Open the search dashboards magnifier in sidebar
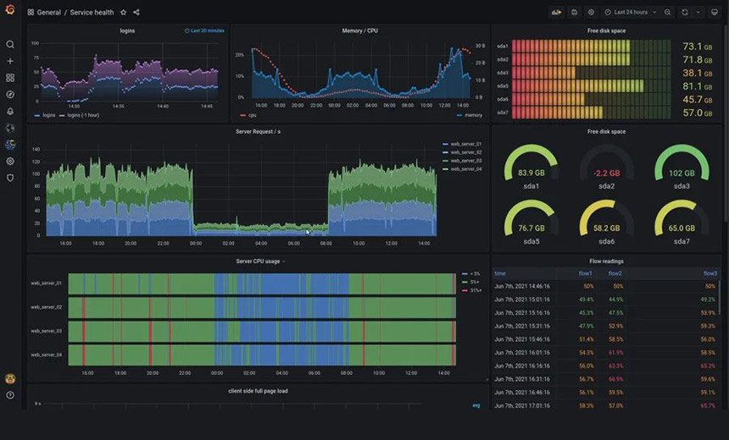Screen dimensions: 729x440 [10, 45]
